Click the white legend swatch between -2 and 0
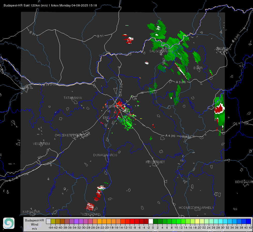Screen dimensions: 253x232 coord(151,221)
